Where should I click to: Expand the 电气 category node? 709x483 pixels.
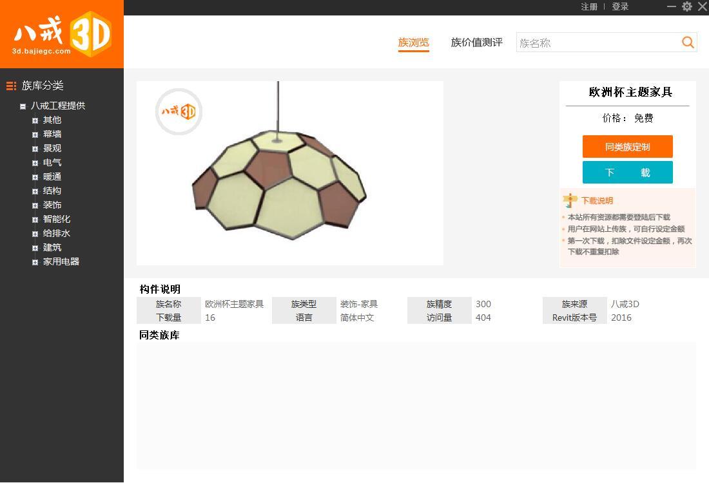pos(35,162)
